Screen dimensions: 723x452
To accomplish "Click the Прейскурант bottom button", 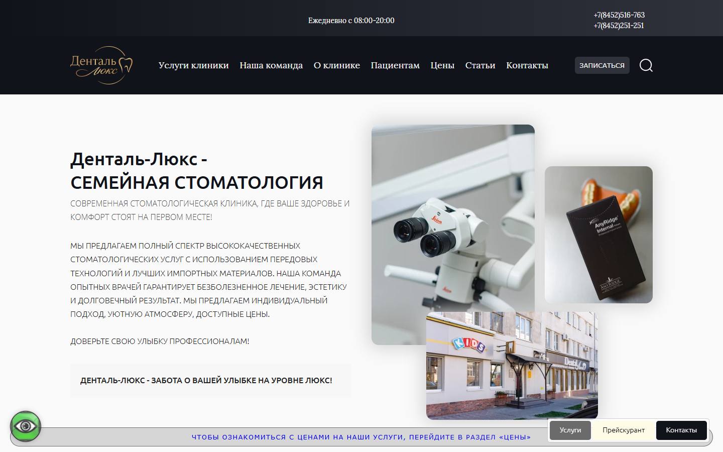I will [x=624, y=430].
